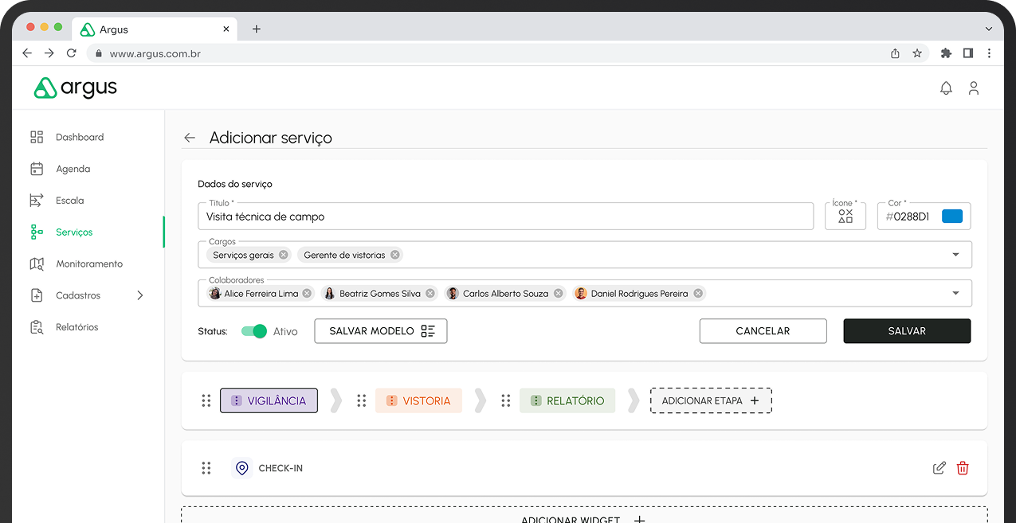Open the user profile icon
This screenshot has width=1016, height=523.
pyautogui.click(x=973, y=88)
